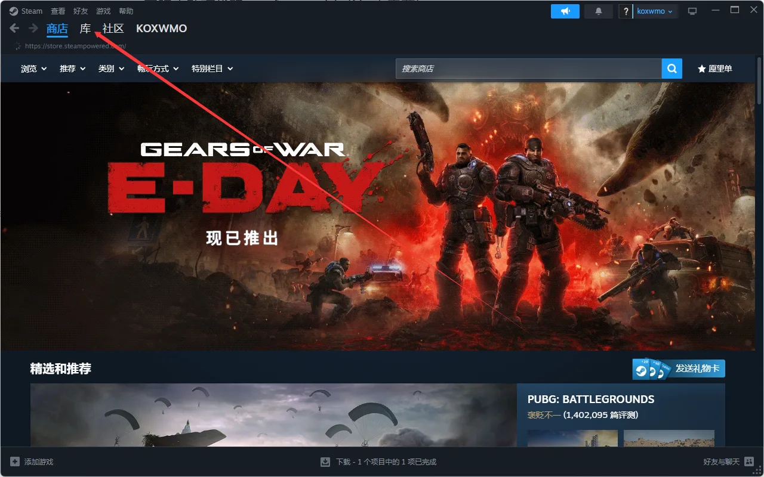764x477 pixels.
Task: Click the megaphone announcements button
Action: (x=565, y=11)
